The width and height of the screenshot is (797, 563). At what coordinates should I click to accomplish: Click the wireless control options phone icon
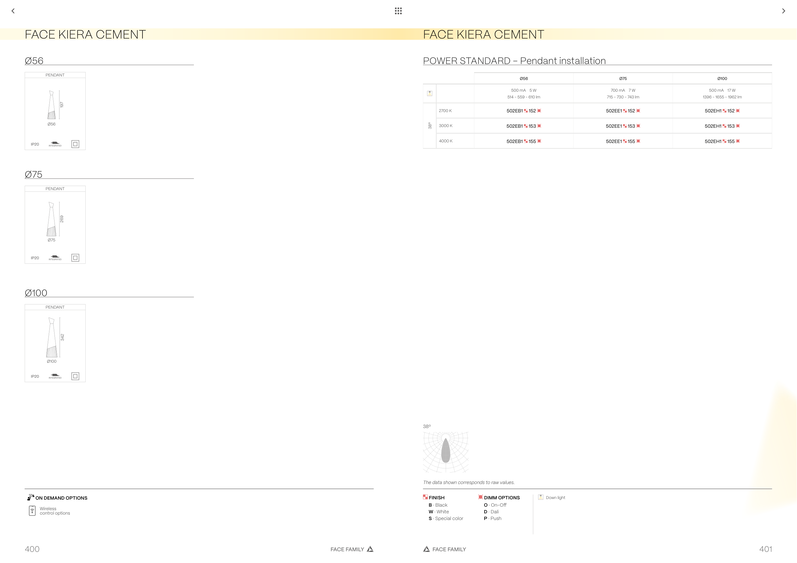[32, 511]
